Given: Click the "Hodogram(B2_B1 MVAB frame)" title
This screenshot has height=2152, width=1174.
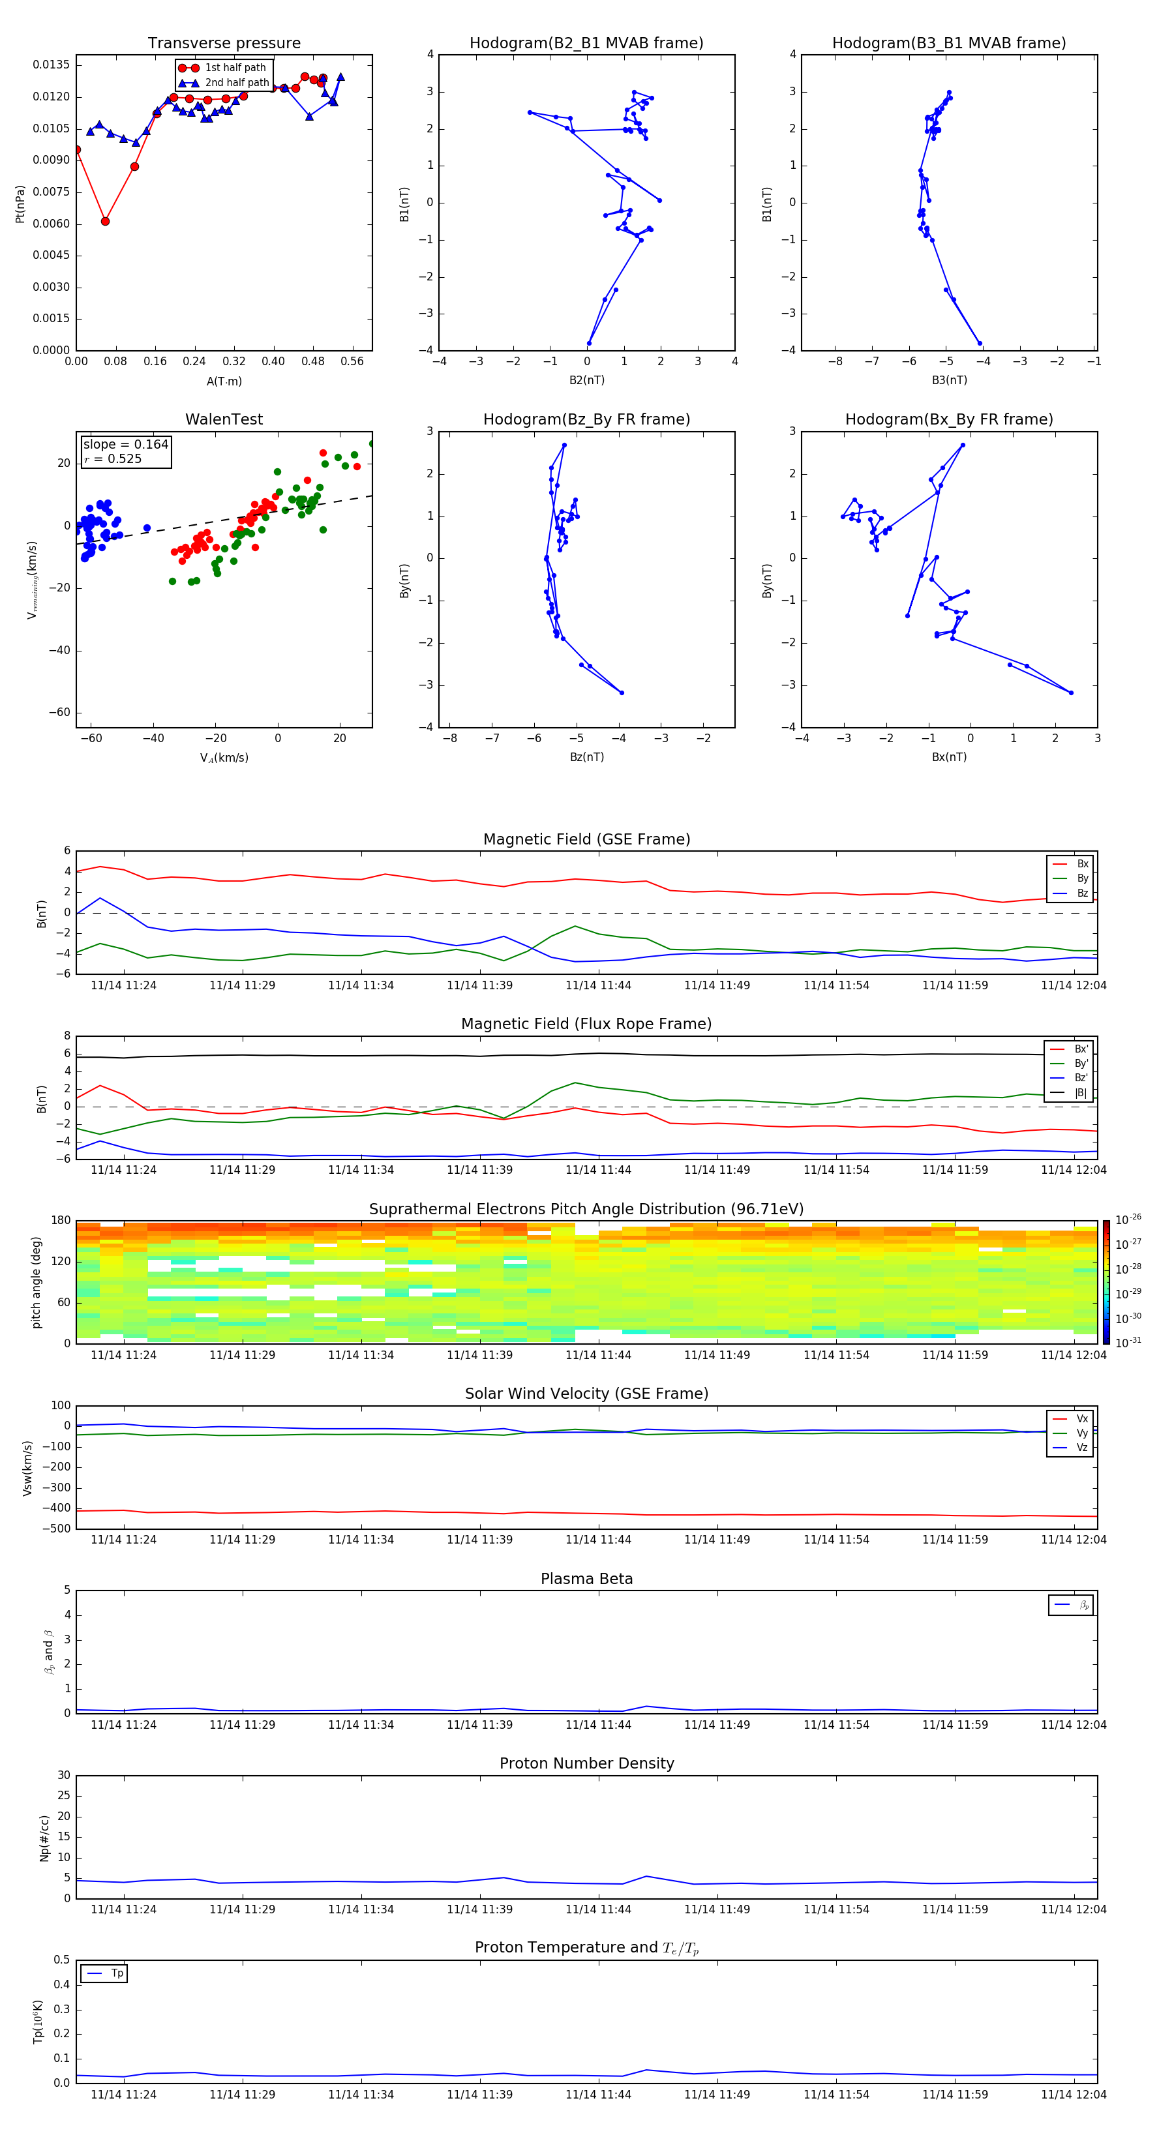Looking at the screenshot, I should 586,44.
